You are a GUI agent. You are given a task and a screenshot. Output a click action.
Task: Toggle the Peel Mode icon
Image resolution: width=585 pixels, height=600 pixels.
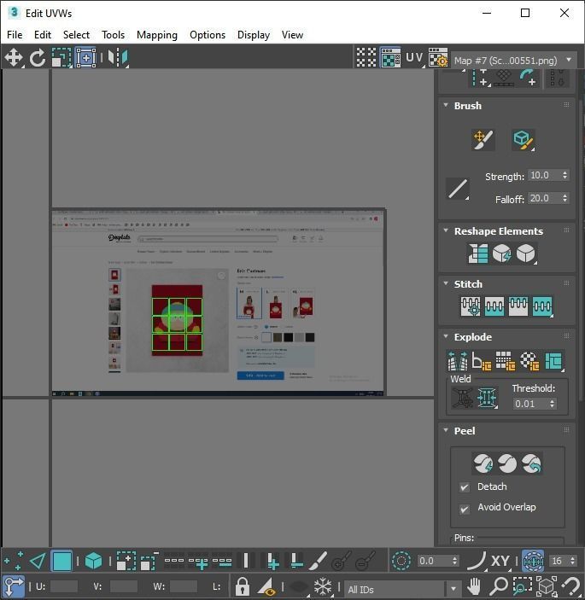(507, 463)
